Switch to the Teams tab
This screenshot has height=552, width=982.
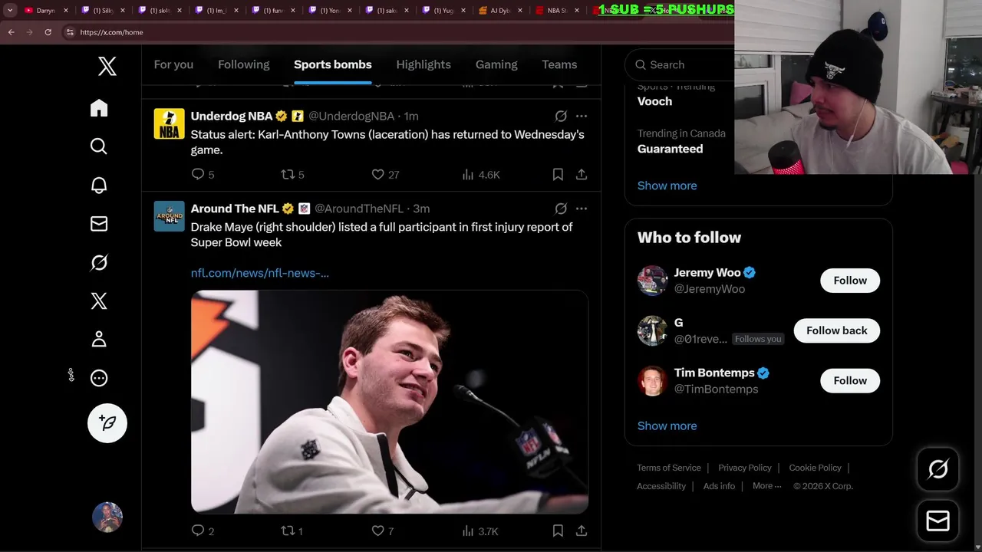tap(559, 64)
